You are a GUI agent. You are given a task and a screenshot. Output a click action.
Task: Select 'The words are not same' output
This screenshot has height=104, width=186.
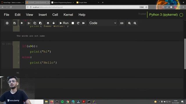[31, 36]
